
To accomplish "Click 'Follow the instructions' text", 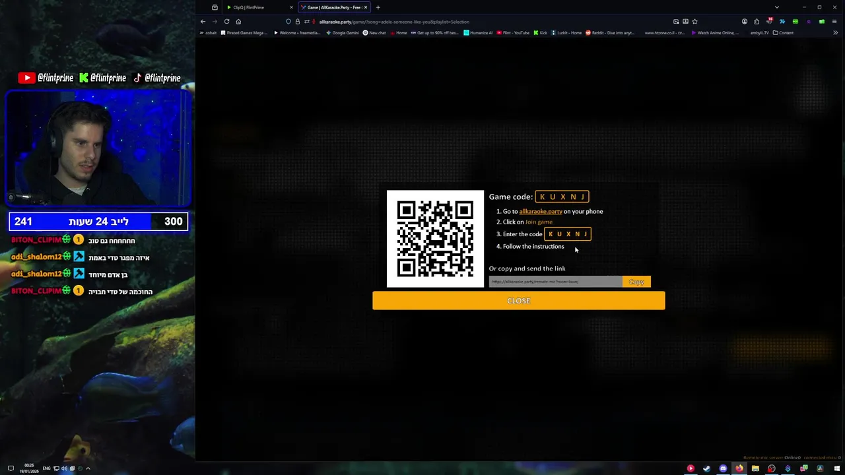I will 533,247.
